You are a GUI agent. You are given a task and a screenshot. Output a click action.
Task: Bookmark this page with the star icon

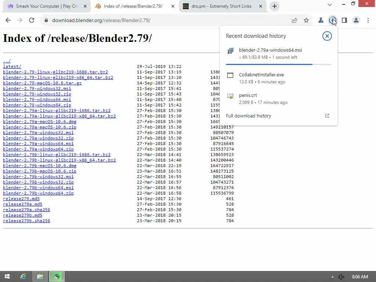(x=306, y=21)
